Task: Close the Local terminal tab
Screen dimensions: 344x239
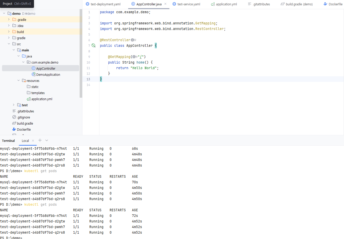Action: click(x=33, y=141)
